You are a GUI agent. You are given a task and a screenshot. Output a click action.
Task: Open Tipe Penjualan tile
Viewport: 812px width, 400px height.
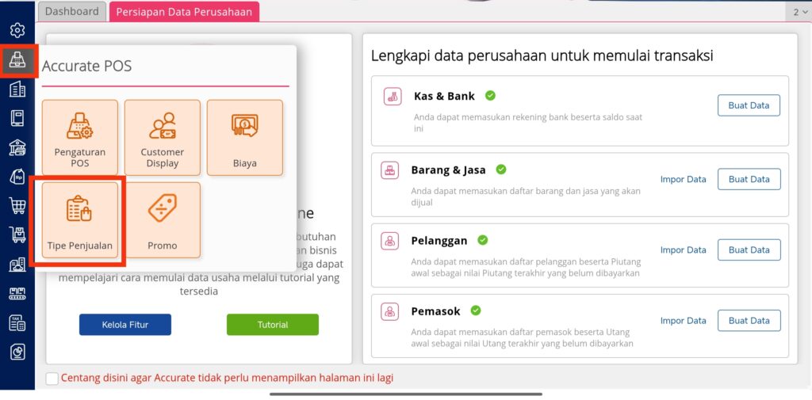[80, 220]
